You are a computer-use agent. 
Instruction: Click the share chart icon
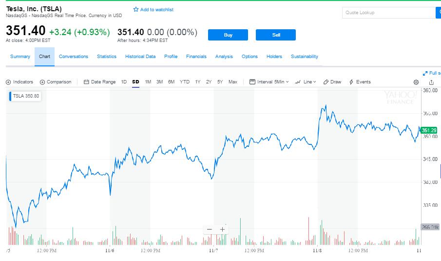pyautogui.click(x=431, y=82)
